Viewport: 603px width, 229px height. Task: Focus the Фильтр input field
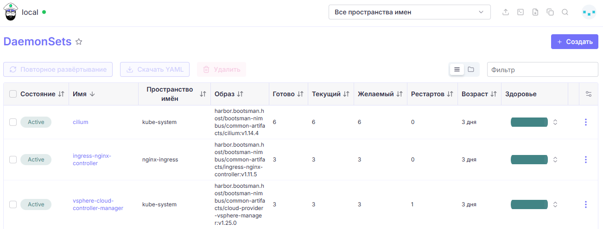pos(543,70)
